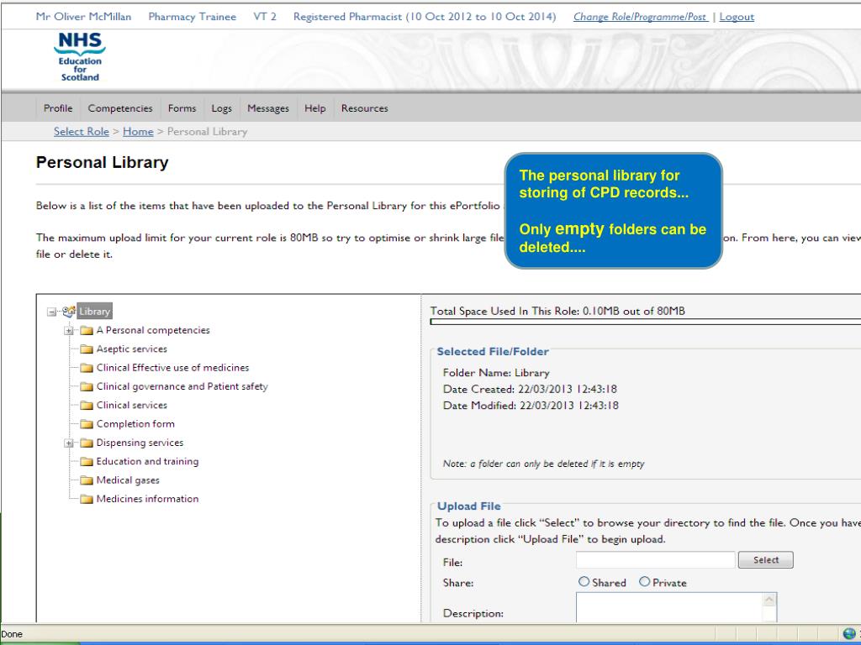Screen dimensions: 861x645
Task: Select the Completion form tree item
Action: click(135, 424)
